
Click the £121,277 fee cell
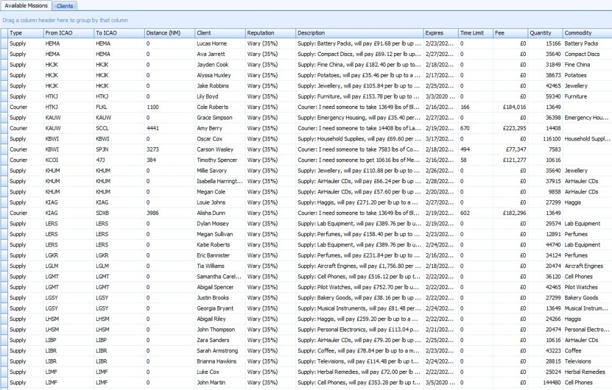click(511, 160)
